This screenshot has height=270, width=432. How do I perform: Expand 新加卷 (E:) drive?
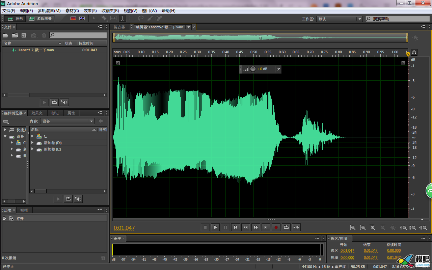tap(32, 149)
